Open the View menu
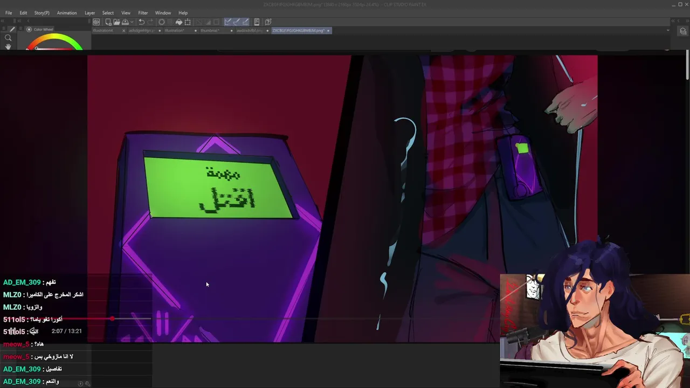The height and width of the screenshot is (388, 690). [126, 13]
